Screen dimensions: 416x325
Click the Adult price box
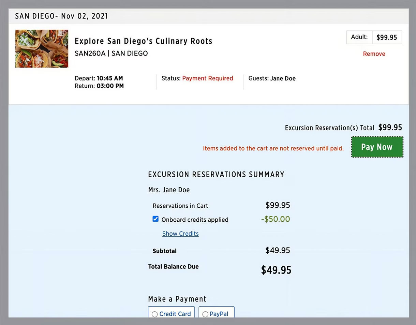pos(374,38)
